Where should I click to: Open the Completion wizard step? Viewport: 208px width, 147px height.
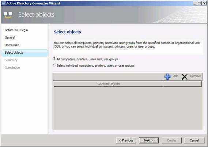pyautogui.click(x=12, y=68)
